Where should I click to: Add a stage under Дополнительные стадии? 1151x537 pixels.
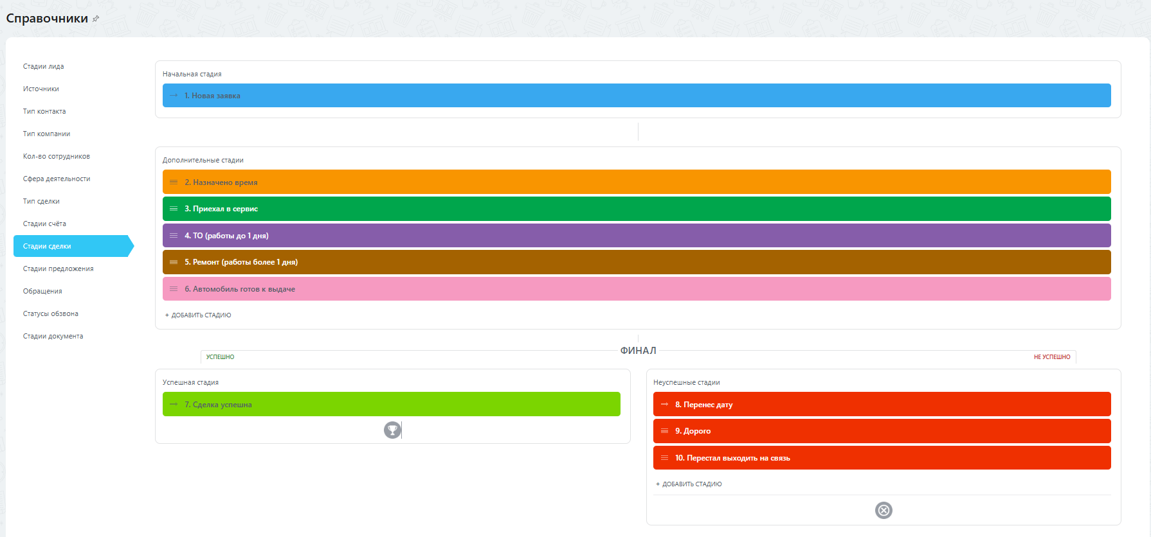pos(198,315)
